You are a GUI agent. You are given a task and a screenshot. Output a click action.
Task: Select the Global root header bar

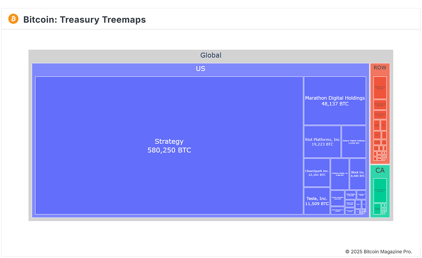pyautogui.click(x=211, y=55)
